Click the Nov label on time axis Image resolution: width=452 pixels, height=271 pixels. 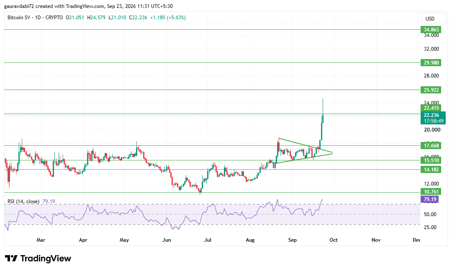pos(376,240)
